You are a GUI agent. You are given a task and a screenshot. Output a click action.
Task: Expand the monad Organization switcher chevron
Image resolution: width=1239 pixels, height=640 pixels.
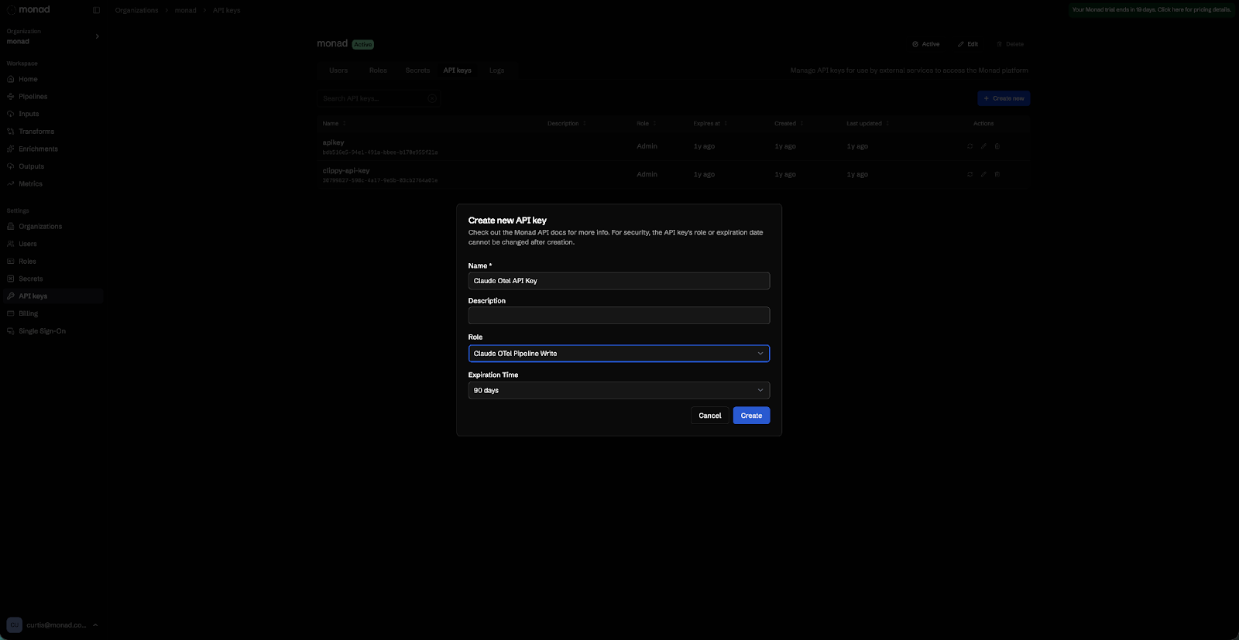(97, 36)
